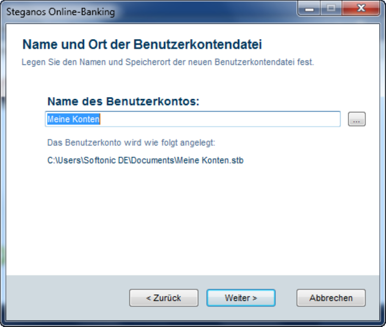Viewport: 386px width, 327px height.
Task: Click the subtitle starting 'Legen Sie den Namen'
Action: tap(168, 62)
